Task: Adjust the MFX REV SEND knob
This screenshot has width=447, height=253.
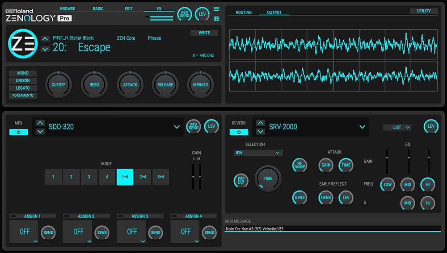Action: point(194,126)
